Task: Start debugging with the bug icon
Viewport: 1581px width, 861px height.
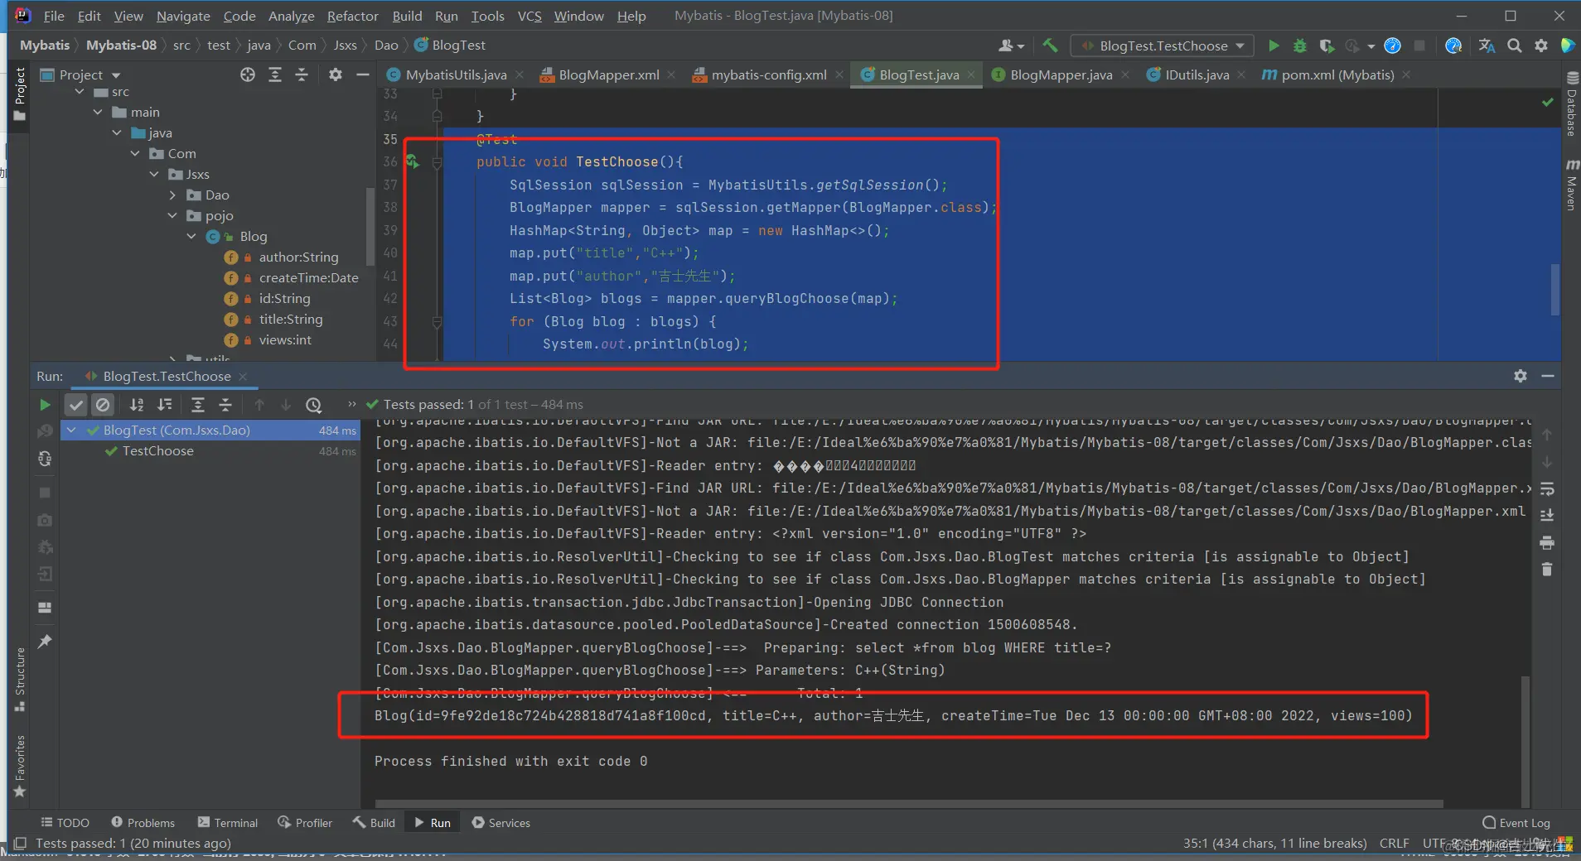Action: pyautogui.click(x=1300, y=46)
